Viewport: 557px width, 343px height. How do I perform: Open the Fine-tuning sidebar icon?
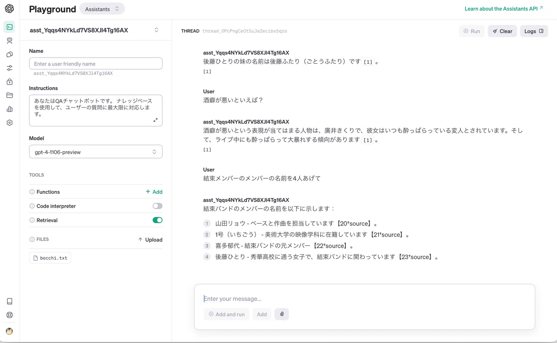(x=9, y=54)
